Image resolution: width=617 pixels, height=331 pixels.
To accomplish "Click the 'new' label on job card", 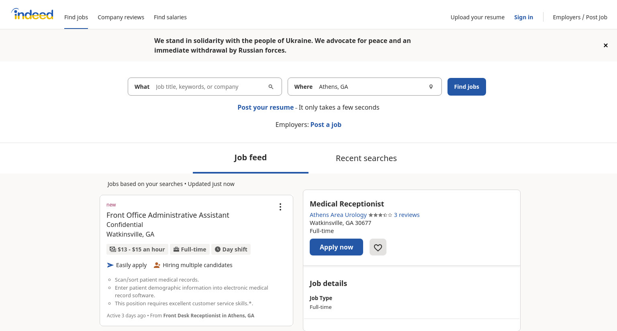I will click(x=111, y=205).
